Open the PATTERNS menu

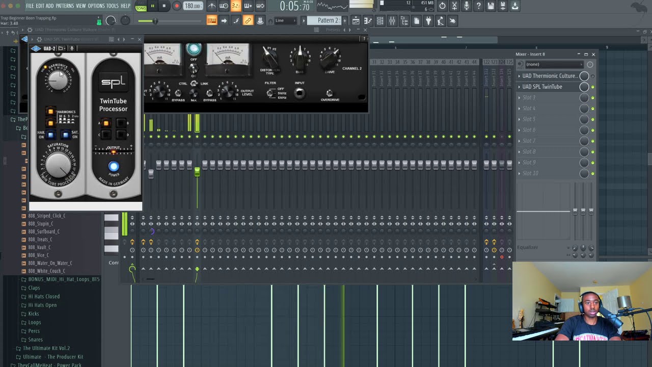(65, 6)
